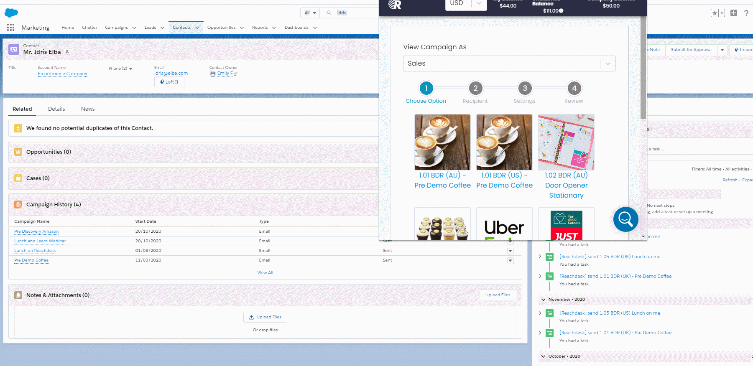Viewport: 753px width, 366px height.
Task: Expand the Campaigns nav dropdown arrow
Action: 134,28
